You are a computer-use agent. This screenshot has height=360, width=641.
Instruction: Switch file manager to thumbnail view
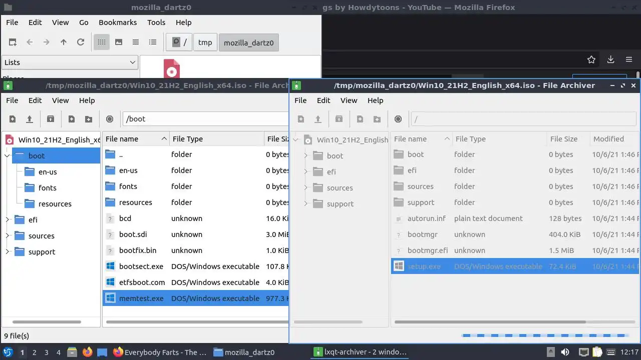click(x=119, y=42)
